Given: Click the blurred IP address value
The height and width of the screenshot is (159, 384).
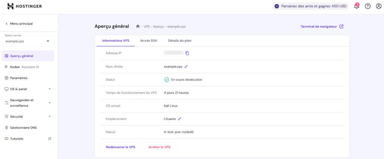Looking at the screenshot, I should 174,52.
